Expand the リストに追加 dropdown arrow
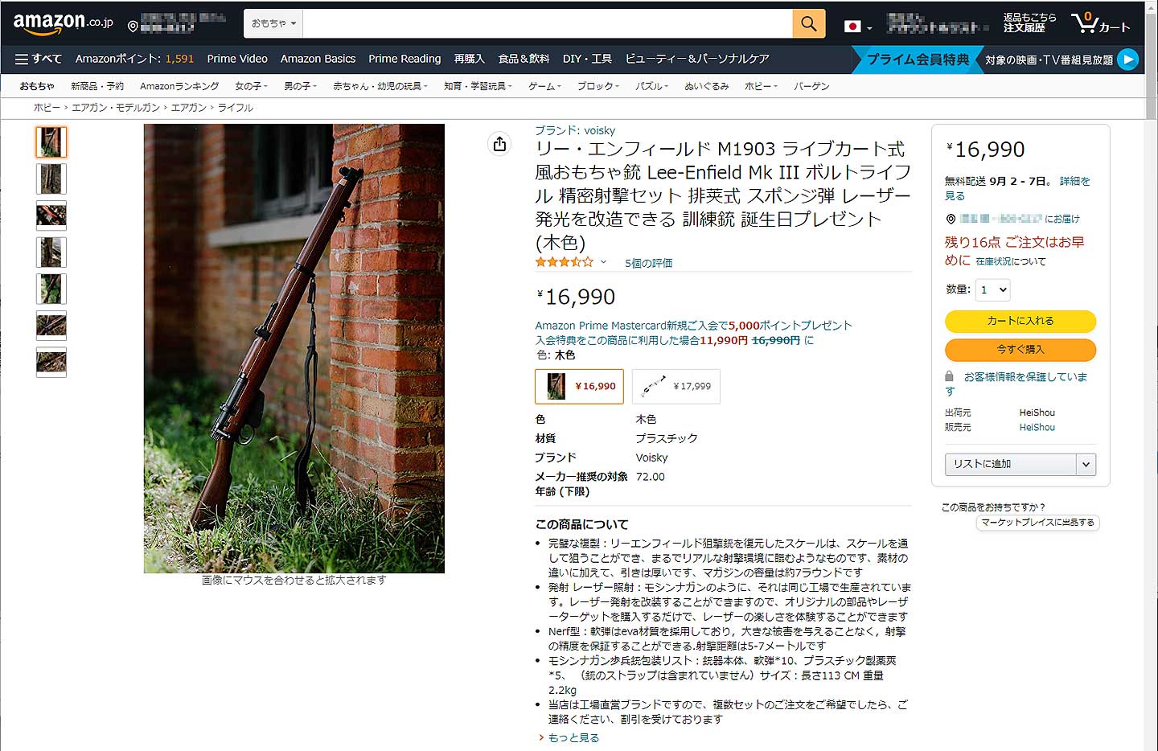Screen dimensions: 1158x751 coord(1086,464)
